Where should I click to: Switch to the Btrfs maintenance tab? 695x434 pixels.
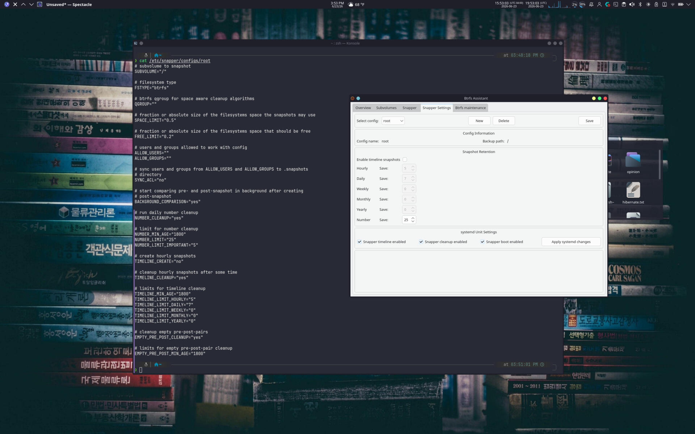470,108
